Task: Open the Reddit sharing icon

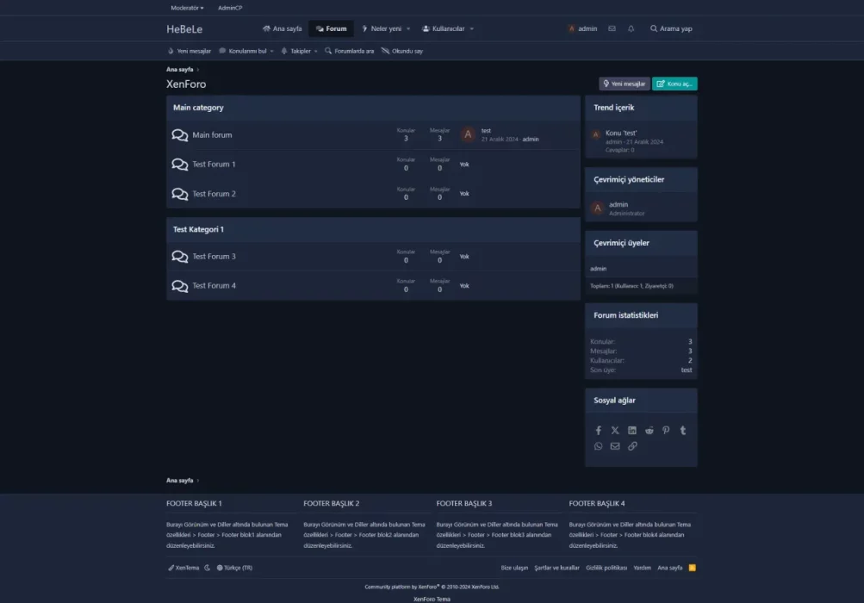Action: (x=649, y=430)
